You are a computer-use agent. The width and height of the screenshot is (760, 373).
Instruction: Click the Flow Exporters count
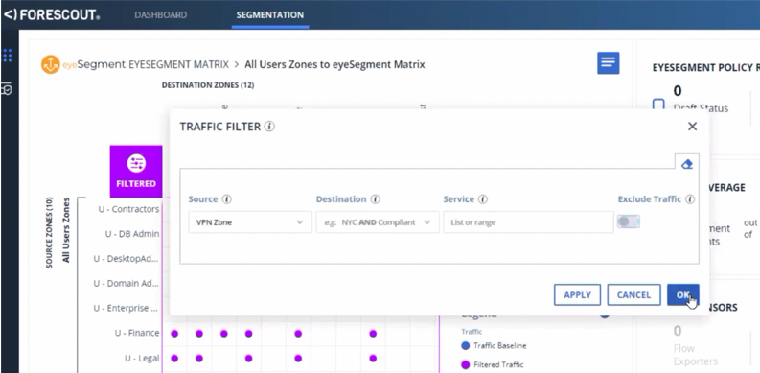pos(678,331)
